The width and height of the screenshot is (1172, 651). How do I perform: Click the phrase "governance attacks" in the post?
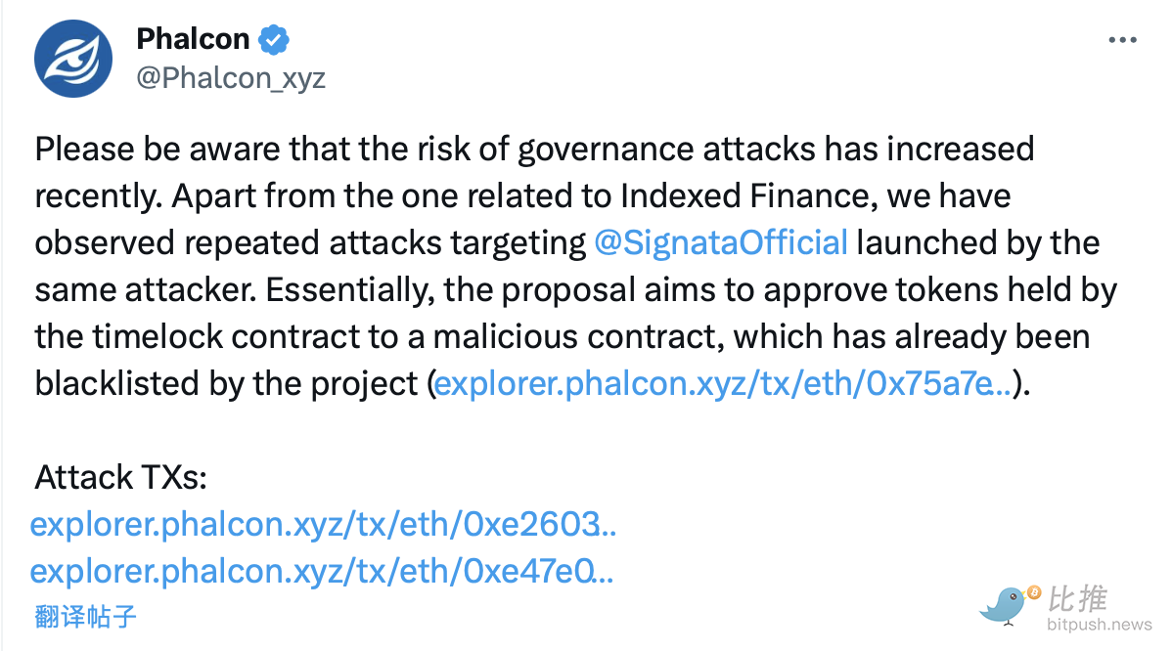click(x=666, y=150)
